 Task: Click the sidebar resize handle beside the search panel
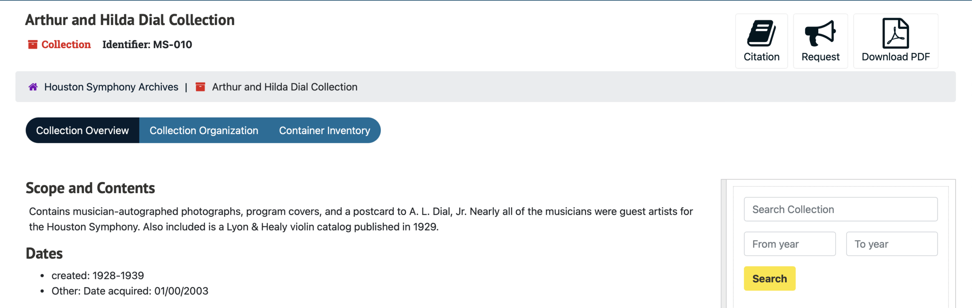[x=724, y=243]
